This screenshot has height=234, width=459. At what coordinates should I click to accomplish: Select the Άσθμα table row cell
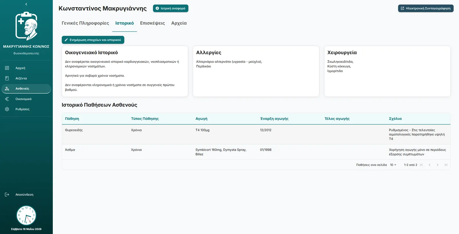point(70,150)
